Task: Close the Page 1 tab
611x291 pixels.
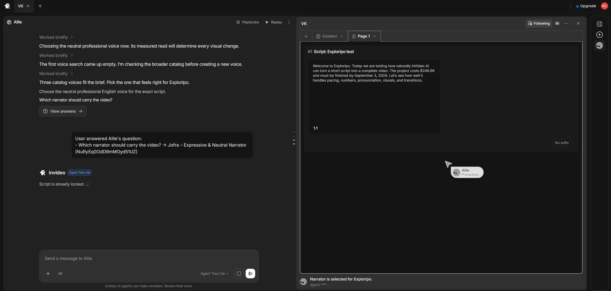Action: (375, 36)
